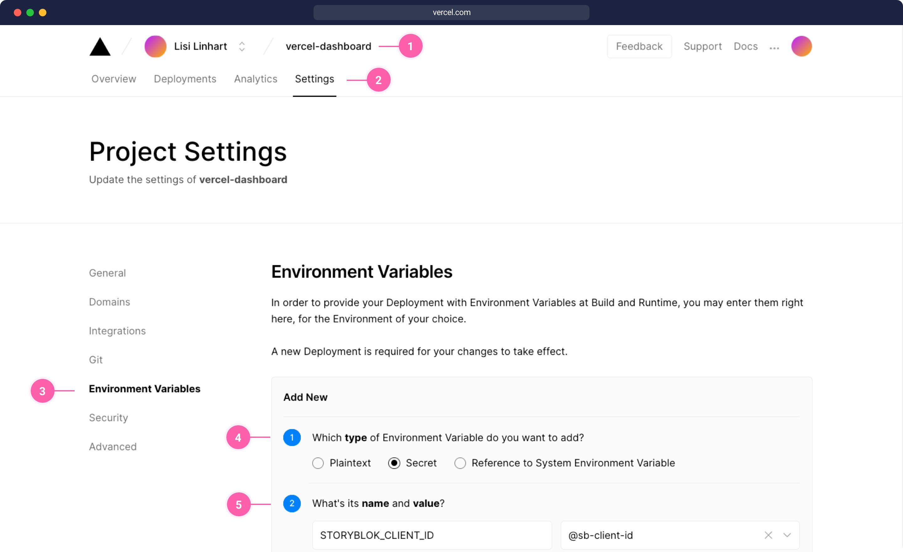Open Git settings in sidebar
Image resolution: width=903 pixels, height=552 pixels.
click(x=96, y=360)
